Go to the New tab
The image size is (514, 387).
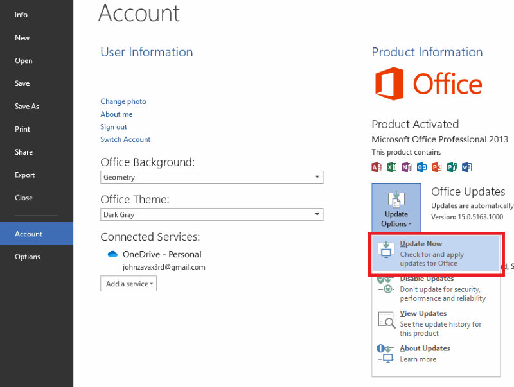point(37,38)
